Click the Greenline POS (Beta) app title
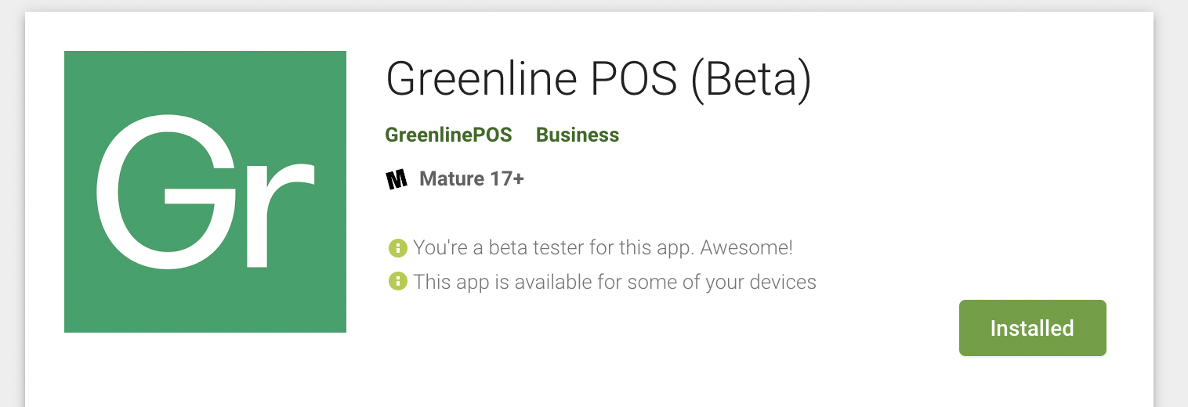This screenshot has width=1188, height=407. click(x=598, y=79)
